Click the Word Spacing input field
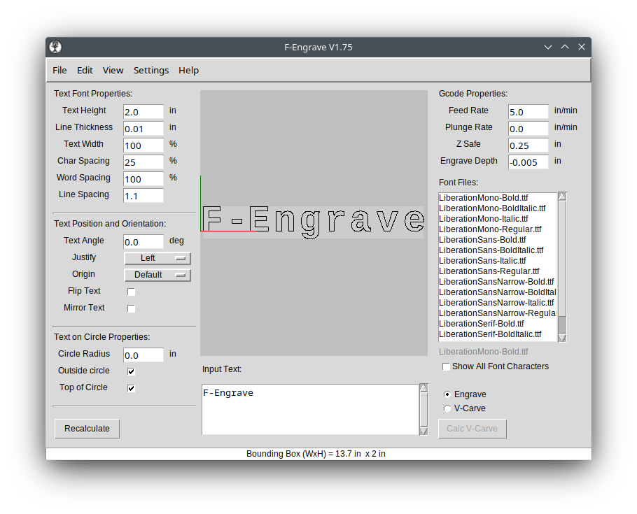 [143, 179]
